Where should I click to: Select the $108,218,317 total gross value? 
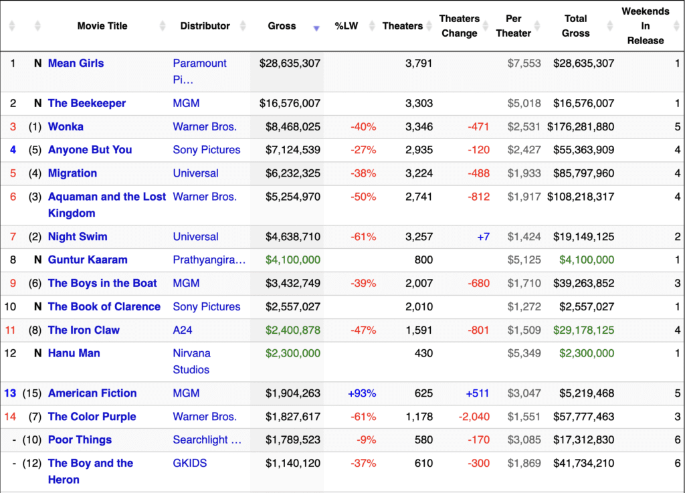[x=581, y=197]
